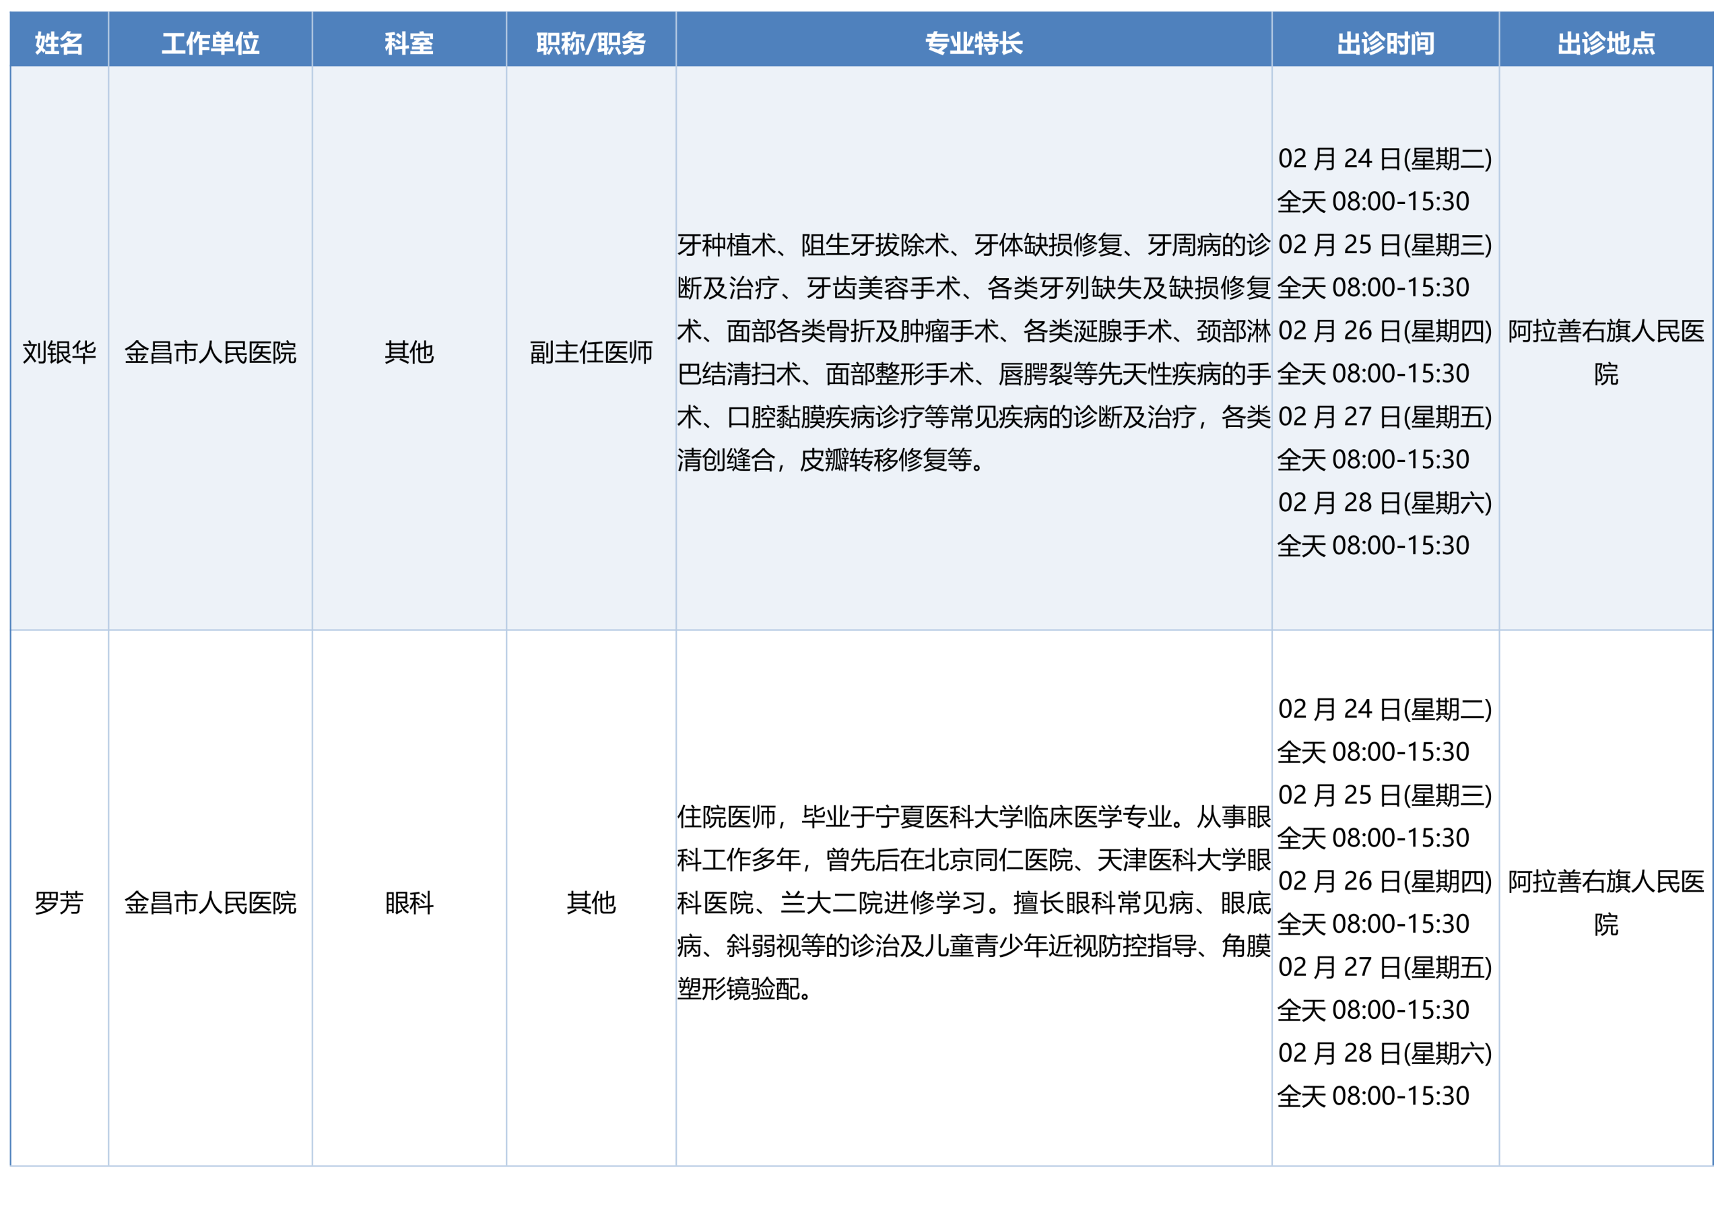The width and height of the screenshot is (1724, 1219).
Task: Click the 出诊地点 column header
Action: 1605,43
